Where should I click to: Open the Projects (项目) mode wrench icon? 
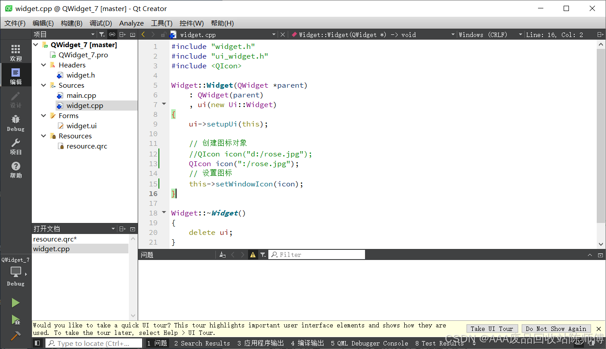pyautogui.click(x=15, y=146)
